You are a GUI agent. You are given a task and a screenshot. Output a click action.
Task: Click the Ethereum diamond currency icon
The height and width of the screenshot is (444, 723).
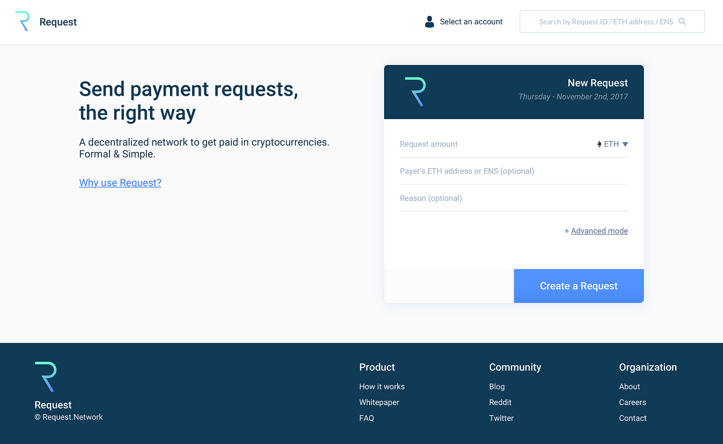click(x=599, y=144)
